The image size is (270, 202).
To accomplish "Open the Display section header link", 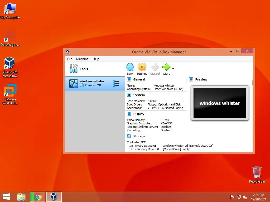I will point(139,114).
